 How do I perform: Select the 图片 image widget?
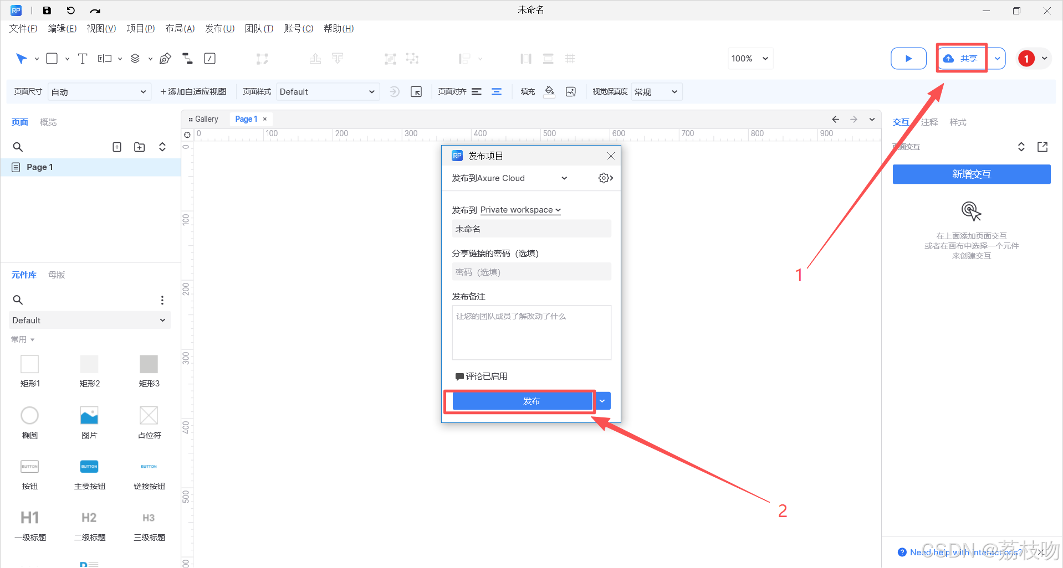pyautogui.click(x=89, y=423)
